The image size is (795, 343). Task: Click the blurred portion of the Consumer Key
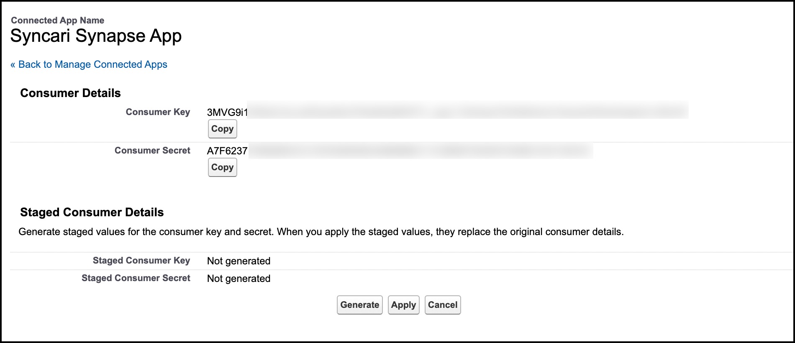coord(467,111)
